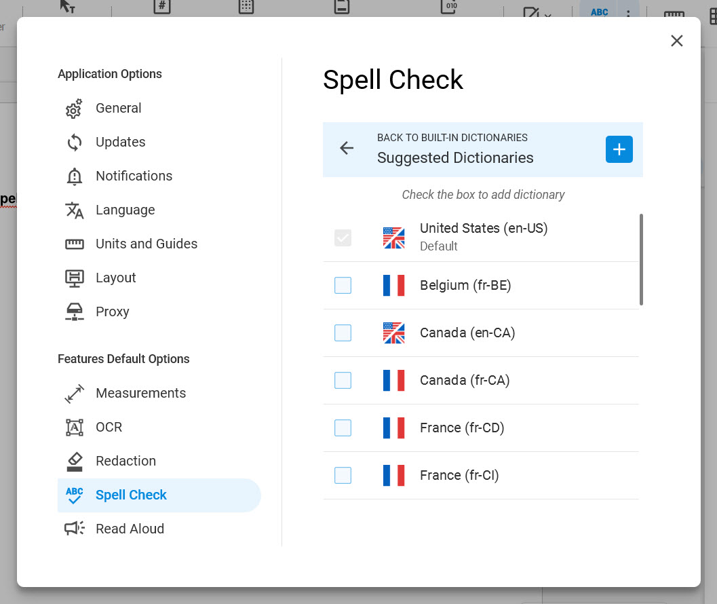717x604 pixels.
Task: Close the options dialog with X
Action: click(676, 41)
